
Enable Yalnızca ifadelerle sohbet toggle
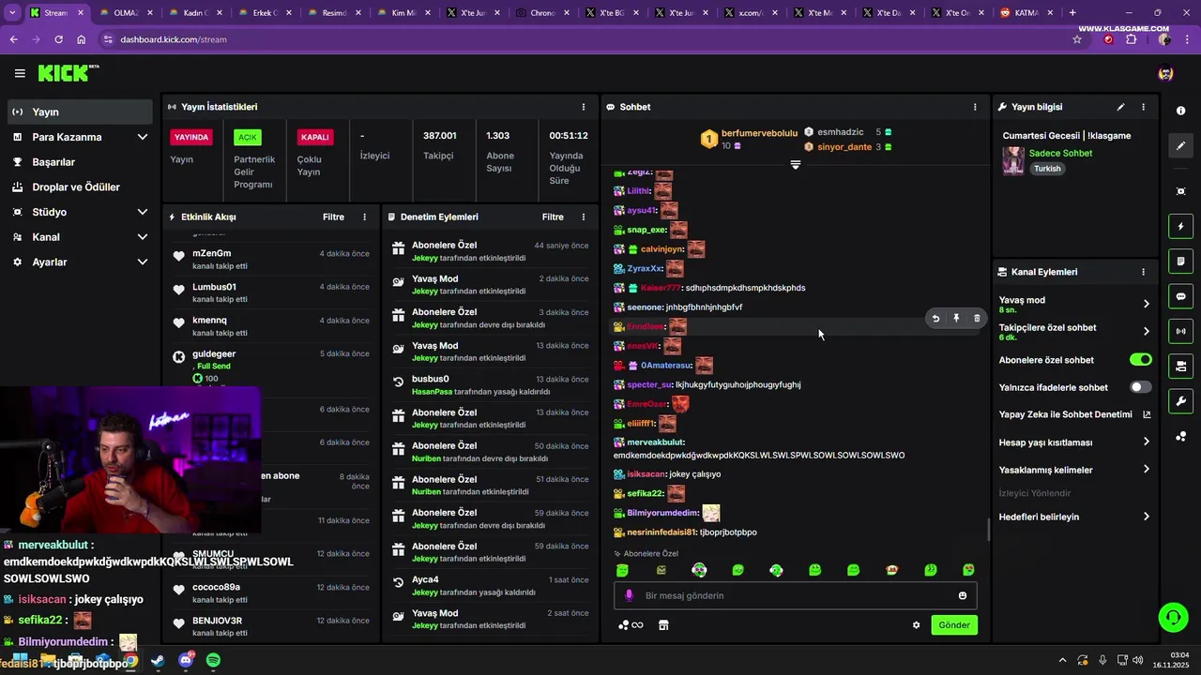[x=1141, y=387]
